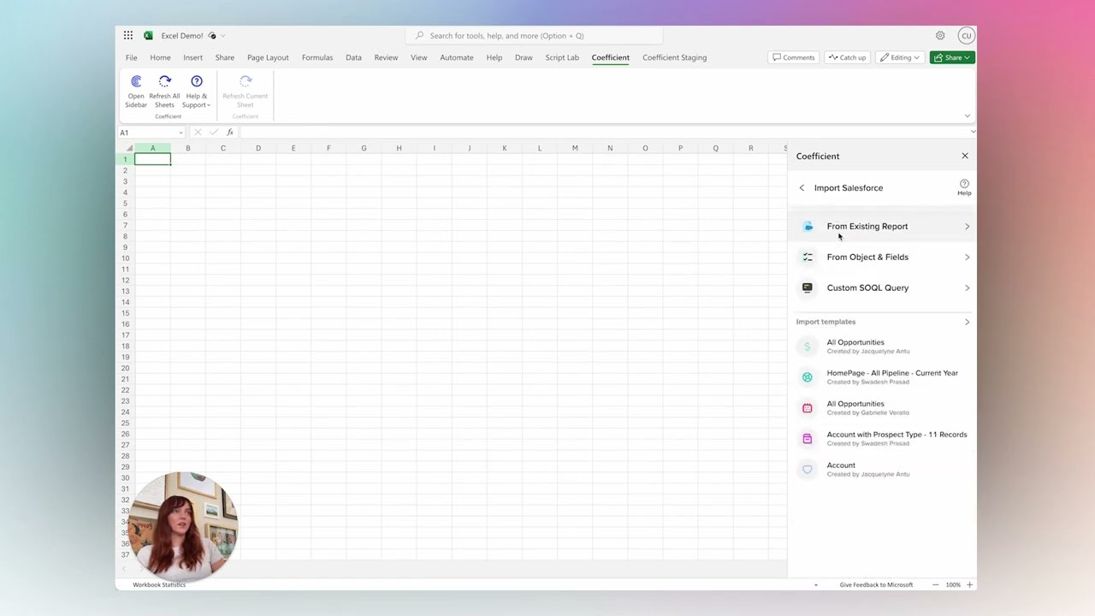The image size is (1095, 616).
Task: Open settings gear icon in title bar
Action: point(940,35)
